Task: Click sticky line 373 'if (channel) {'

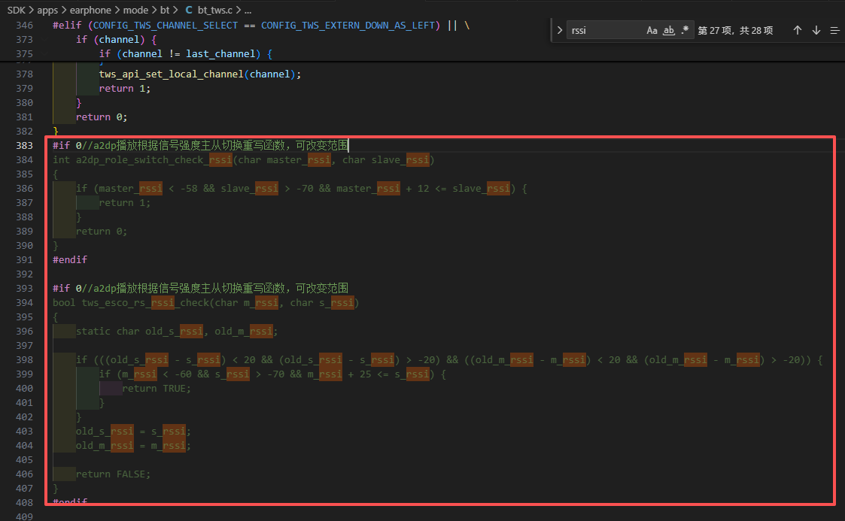Action: (x=117, y=39)
